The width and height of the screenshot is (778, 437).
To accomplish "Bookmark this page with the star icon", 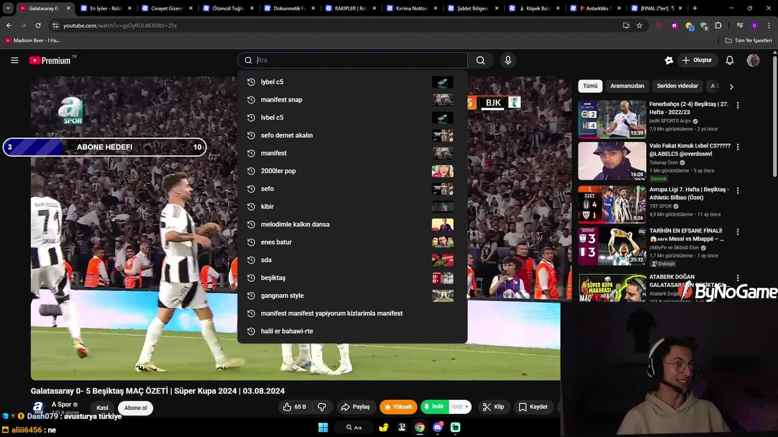I will pyautogui.click(x=639, y=25).
